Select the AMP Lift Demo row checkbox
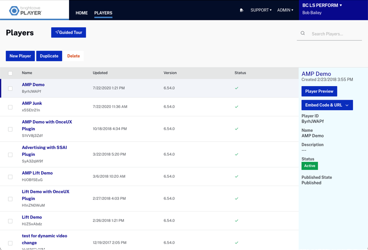Viewport: 368px width, 250px height. pyautogui.click(x=11, y=177)
